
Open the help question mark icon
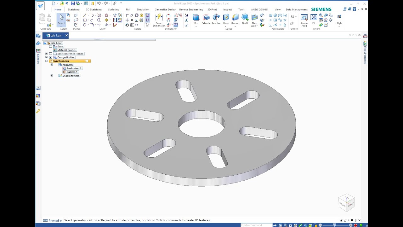pyautogui.click(x=354, y=9)
